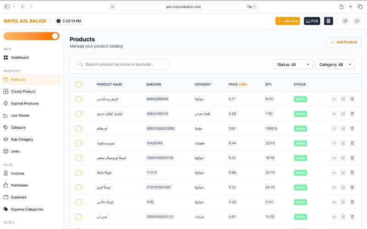Open the calculator icon in header
Viewport: 367px width, 229px height.
tap(328, 21)
